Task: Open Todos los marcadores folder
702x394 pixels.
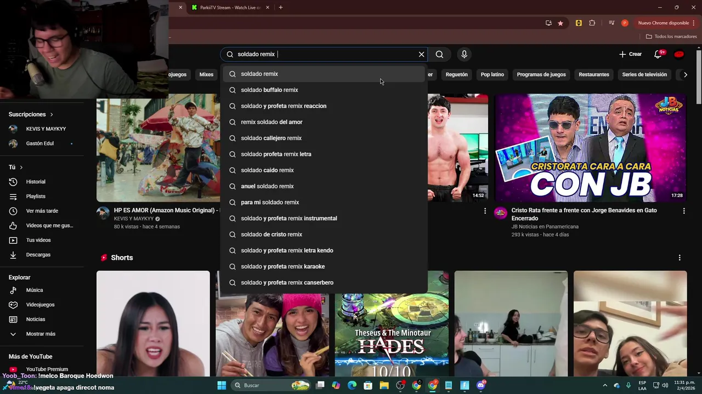Action: coord(671,37)
